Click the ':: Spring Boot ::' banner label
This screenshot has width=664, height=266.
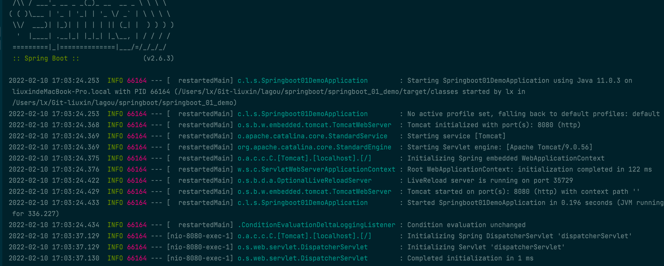point(46,58)
